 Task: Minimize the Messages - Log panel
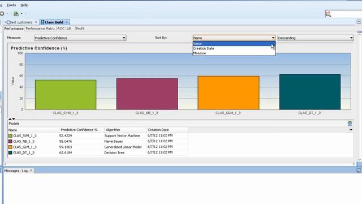[359, 171]
